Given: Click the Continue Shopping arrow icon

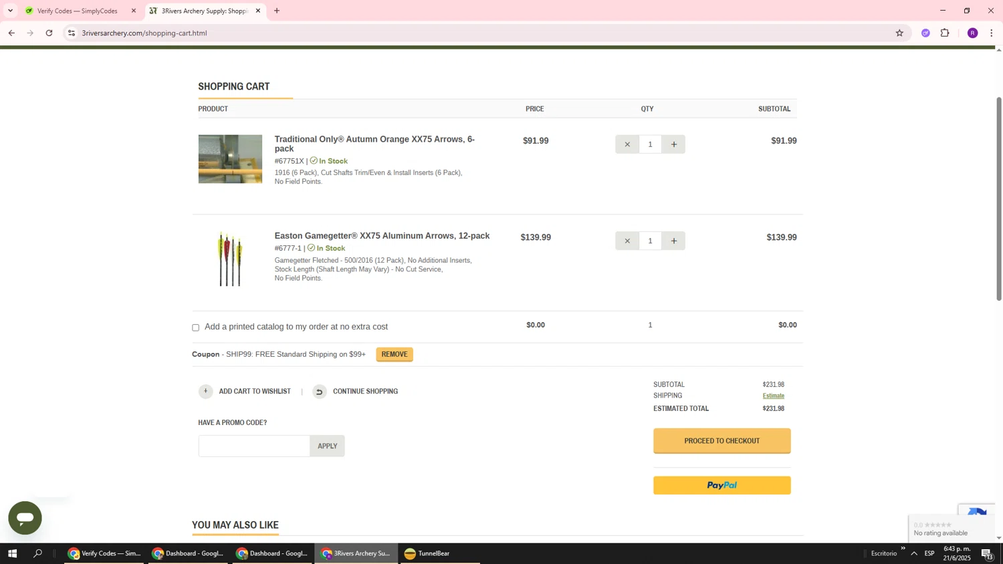Looking at the screenshot, I should (320, 392).
